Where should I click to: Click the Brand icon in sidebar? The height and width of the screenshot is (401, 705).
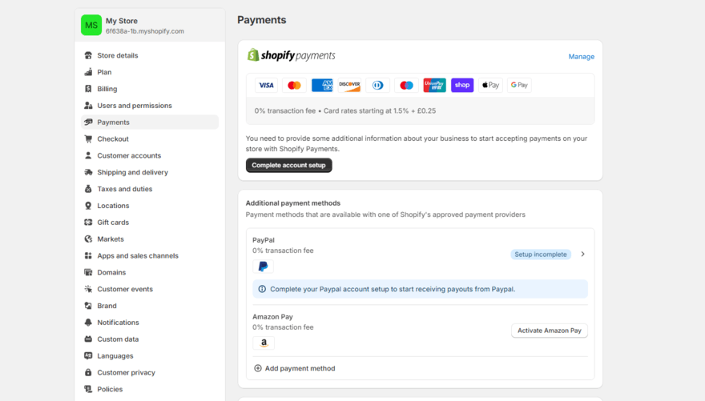coord(88,306)
